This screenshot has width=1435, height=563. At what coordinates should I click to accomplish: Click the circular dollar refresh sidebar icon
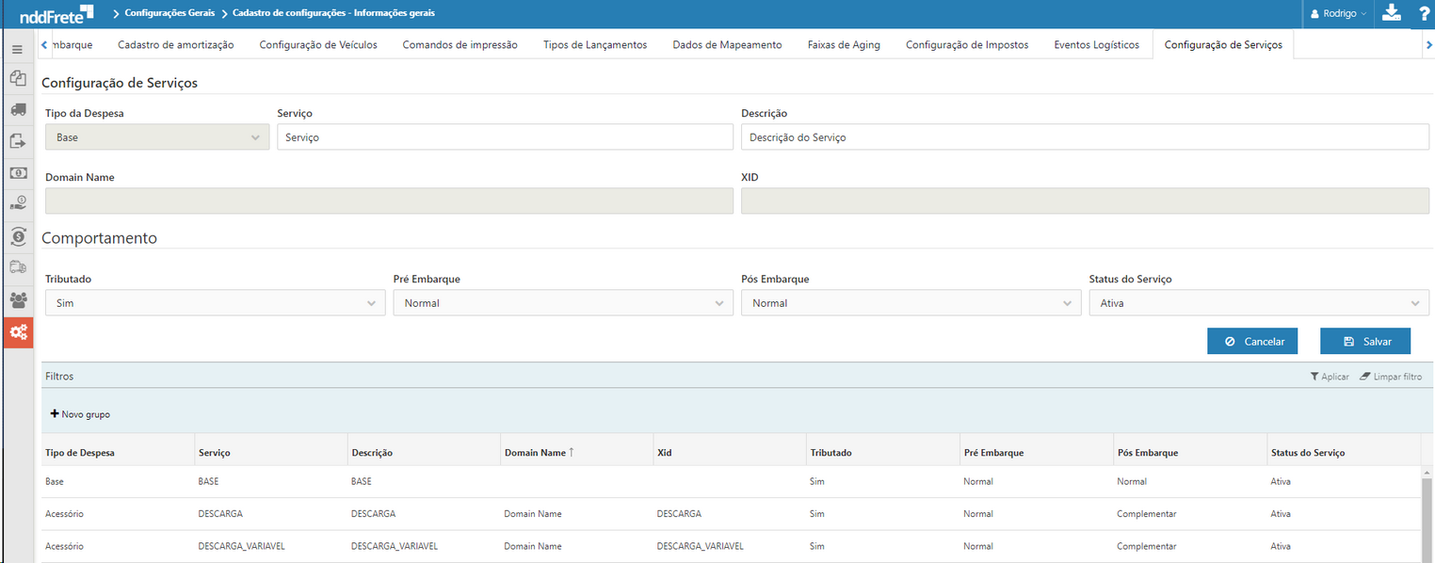point(18,236)
